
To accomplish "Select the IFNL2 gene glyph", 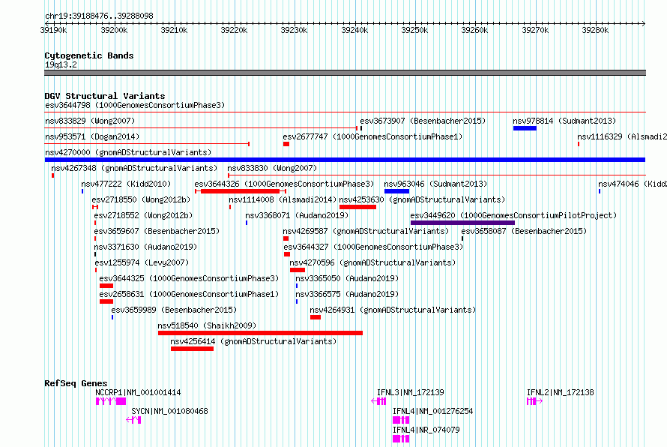I will pyautogui.click(x=534, y=401).
